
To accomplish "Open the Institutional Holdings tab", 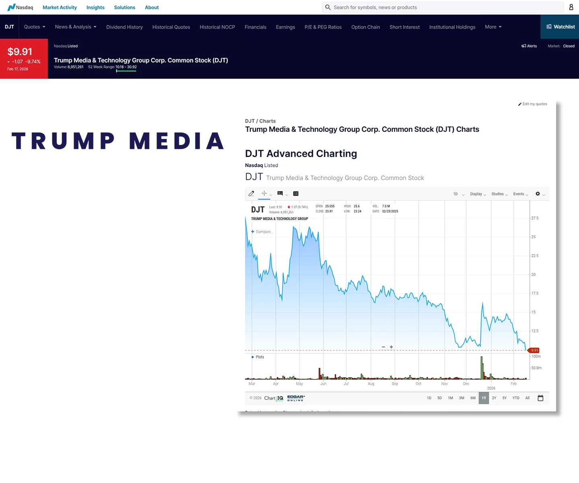I will coord(452,27).
